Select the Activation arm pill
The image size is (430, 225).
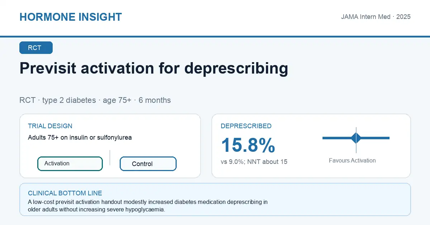pyautogui.click(x=70, y=164)
